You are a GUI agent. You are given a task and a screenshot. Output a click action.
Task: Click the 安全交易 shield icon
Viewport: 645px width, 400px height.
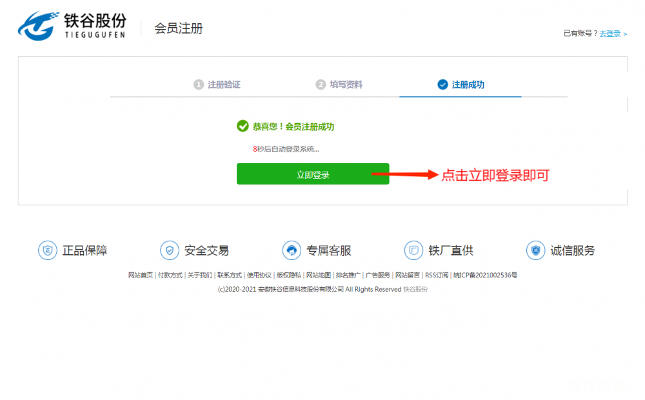coord(170,250)
